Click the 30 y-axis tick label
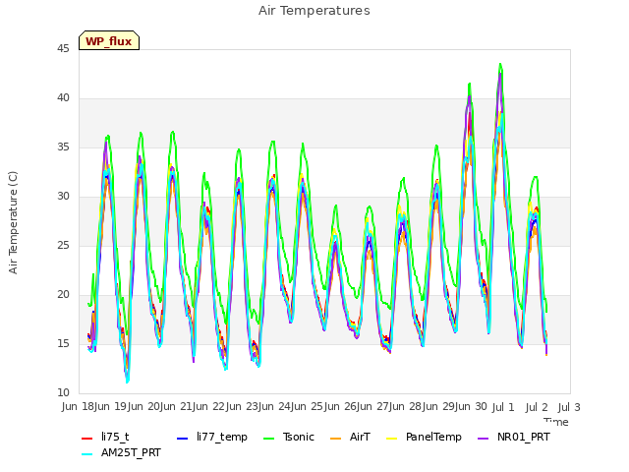This screenshot has width=629, height=472. 63,197
